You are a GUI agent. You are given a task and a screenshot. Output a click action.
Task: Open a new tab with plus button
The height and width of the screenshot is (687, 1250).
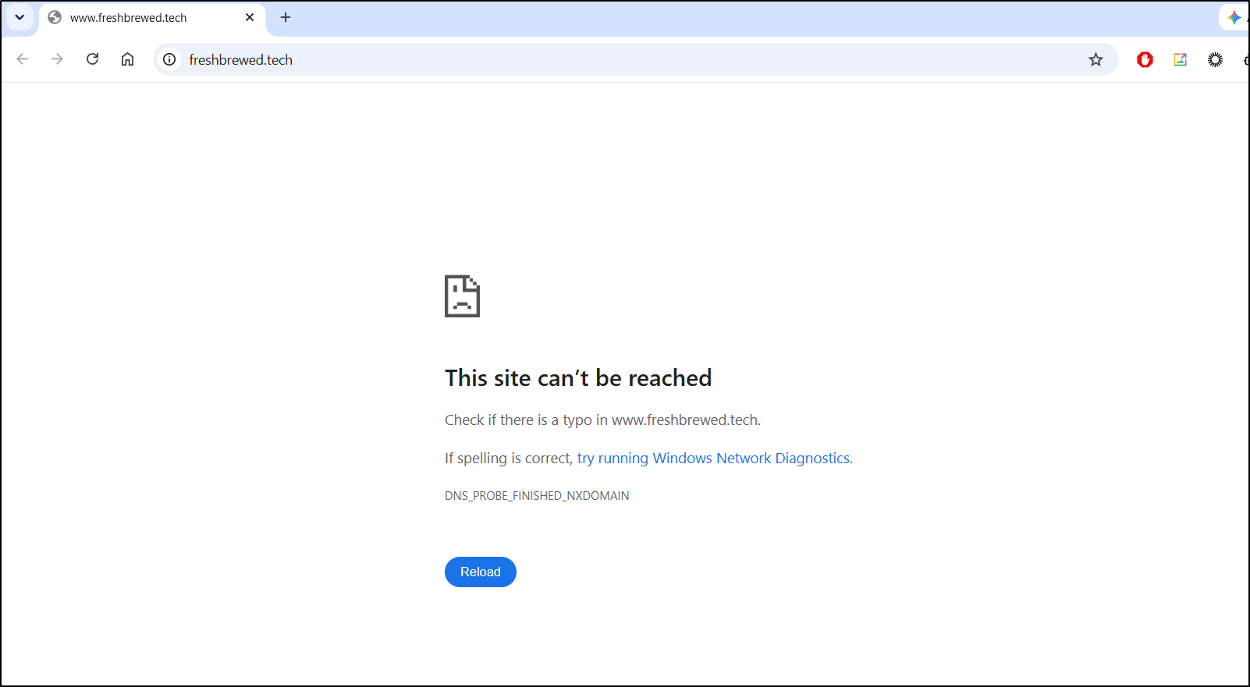click(286, 17)
